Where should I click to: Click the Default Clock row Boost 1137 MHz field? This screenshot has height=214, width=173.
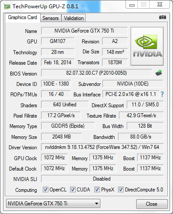coord(151,168)
